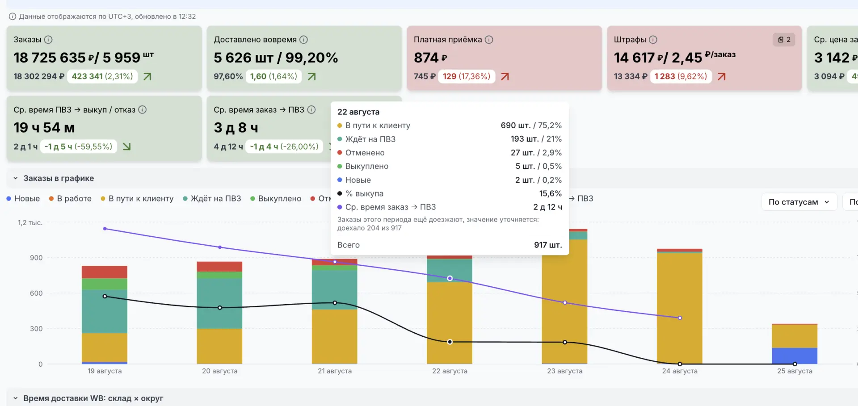Click the black line point at 19 августа

click(105, 296)
